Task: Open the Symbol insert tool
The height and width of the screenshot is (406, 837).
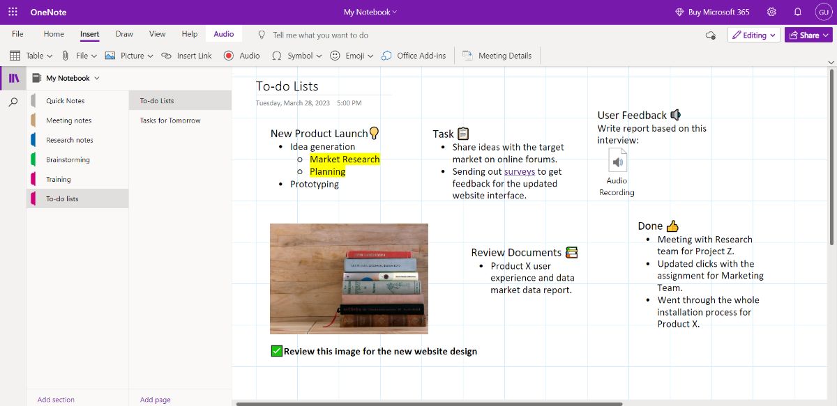Action: click(293, 56)
